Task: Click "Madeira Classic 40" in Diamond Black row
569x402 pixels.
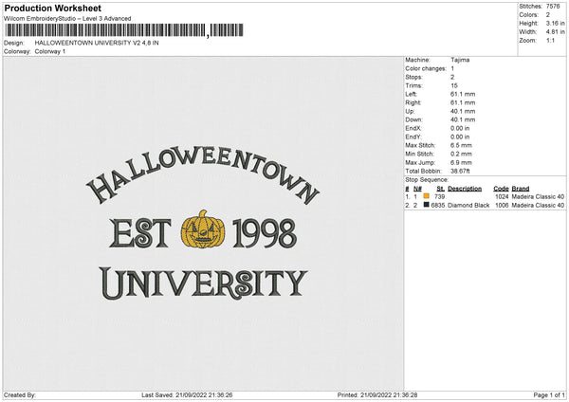Action: click(x=538, y=206)
